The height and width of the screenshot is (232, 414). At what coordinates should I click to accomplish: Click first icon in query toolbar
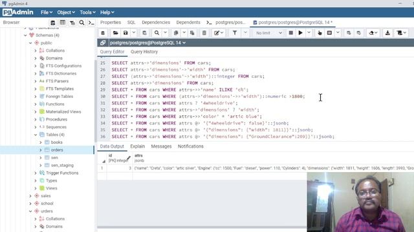tap(103, 33)
